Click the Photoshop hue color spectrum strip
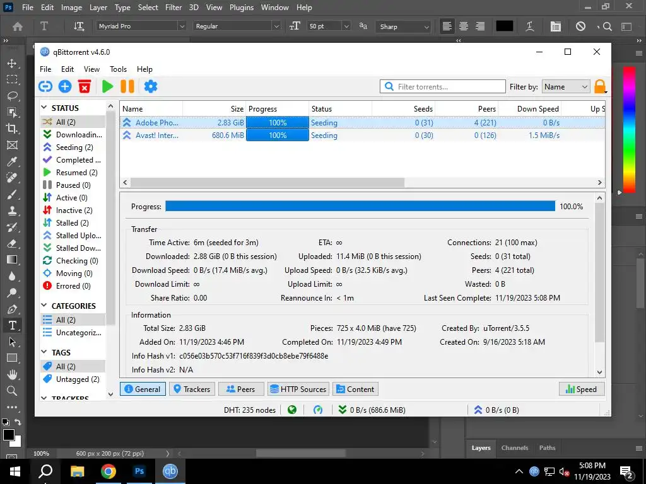The height and width of the screenshot is (484, 646). 629,129
